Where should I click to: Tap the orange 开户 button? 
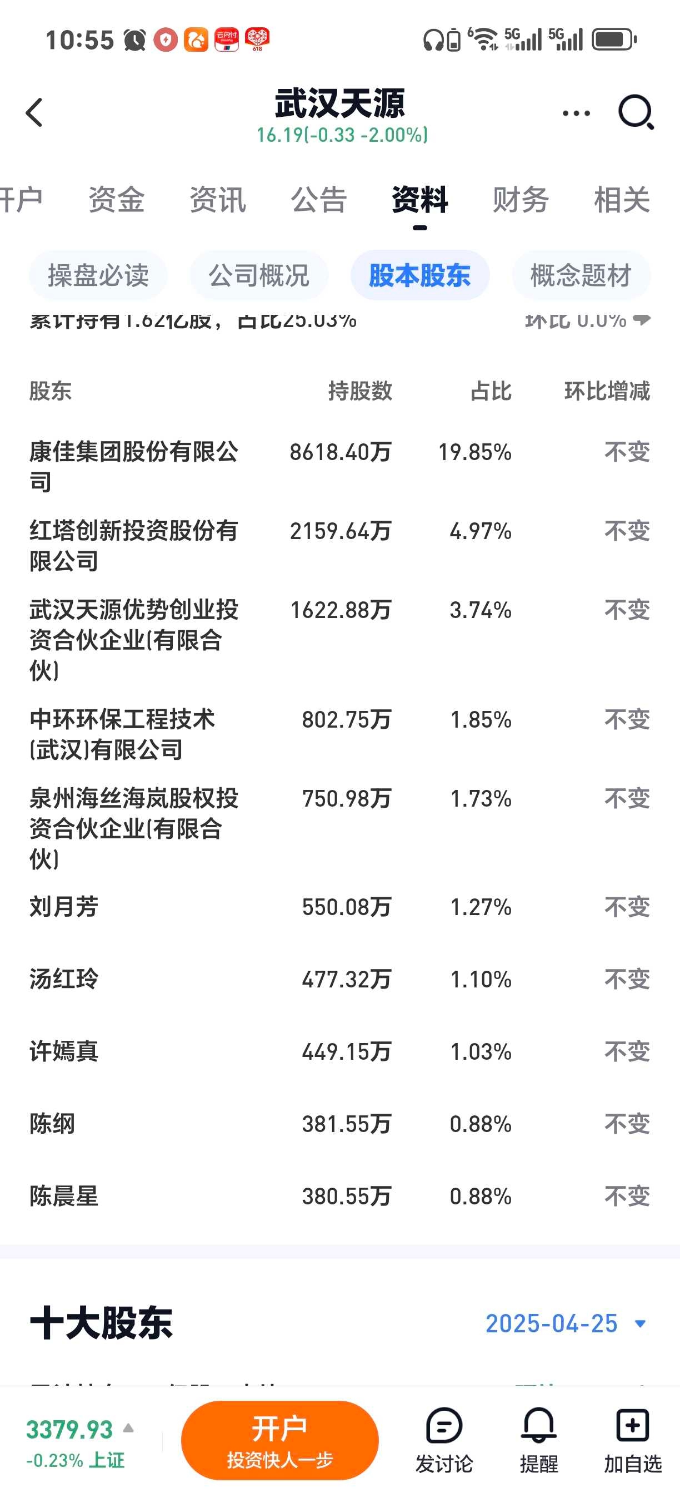coord(279,1440)
